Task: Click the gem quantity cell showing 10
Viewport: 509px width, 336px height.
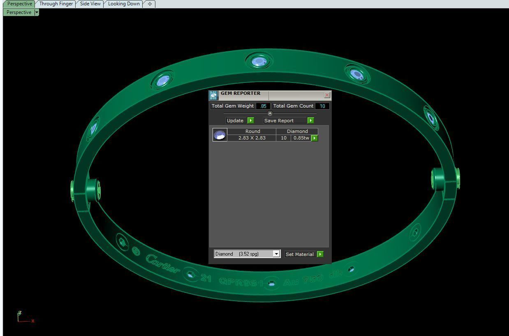Action: [284, 138]
